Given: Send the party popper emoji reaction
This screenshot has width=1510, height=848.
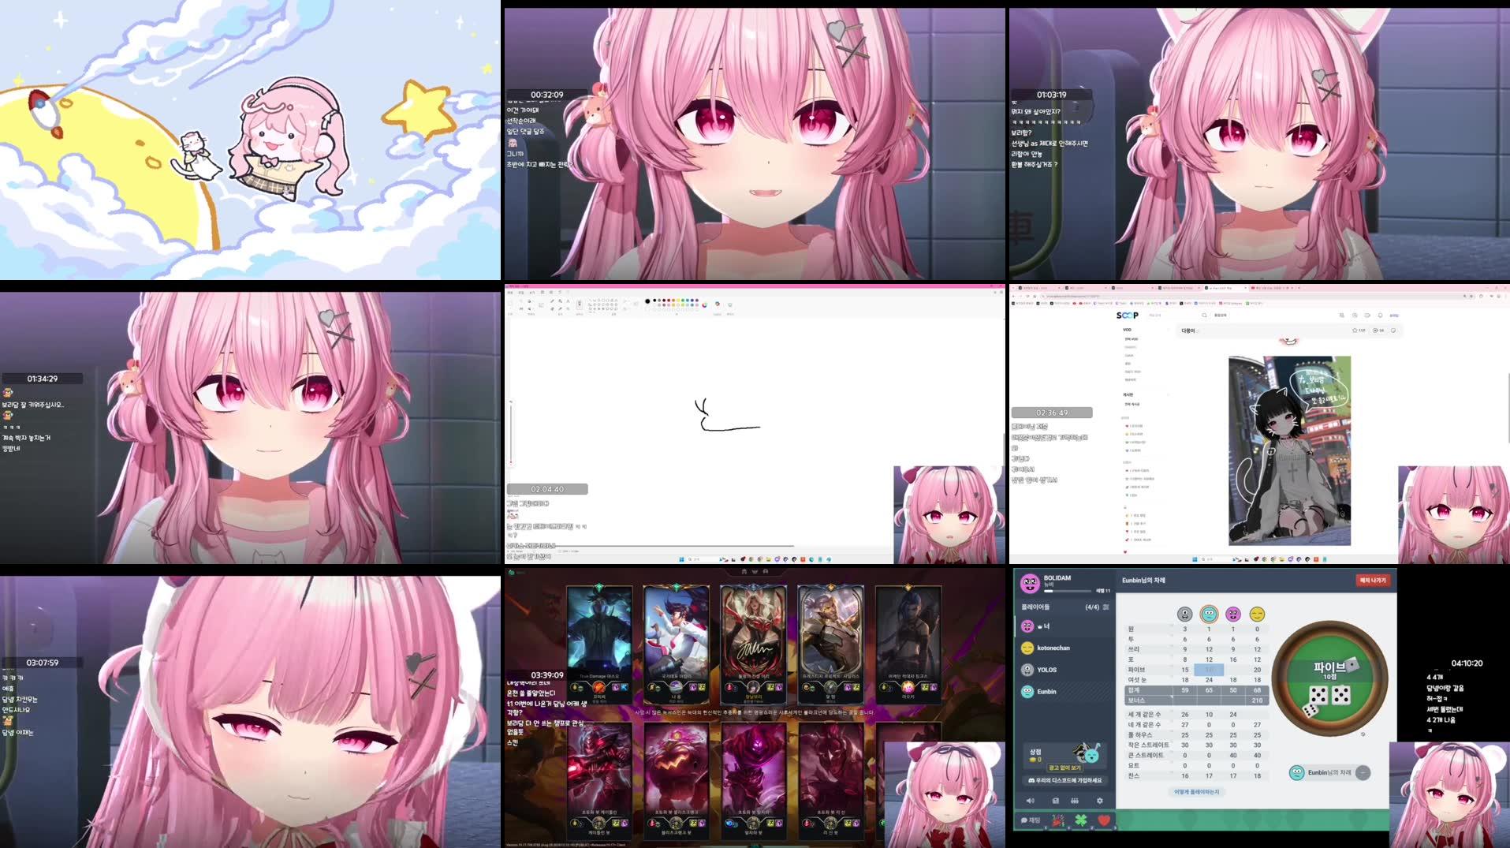Looking at the screenshot, I should click(1057, 821).
